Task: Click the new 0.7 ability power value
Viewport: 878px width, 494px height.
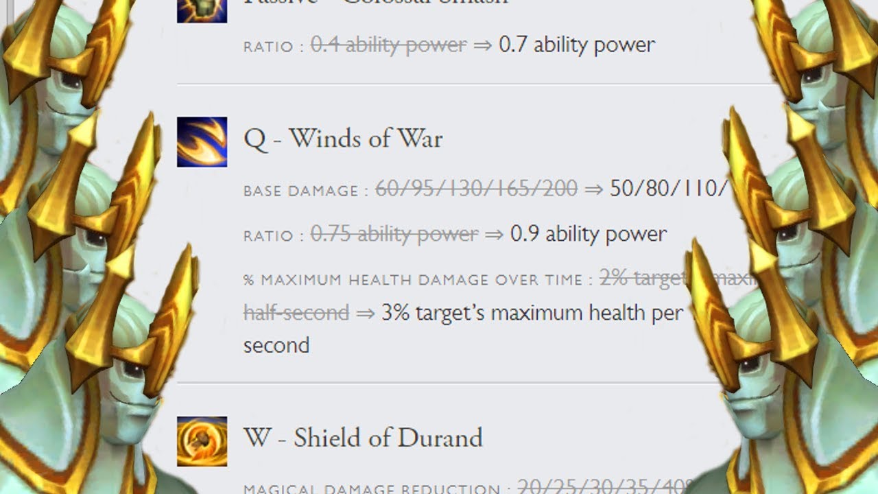Action: (577, 45)
